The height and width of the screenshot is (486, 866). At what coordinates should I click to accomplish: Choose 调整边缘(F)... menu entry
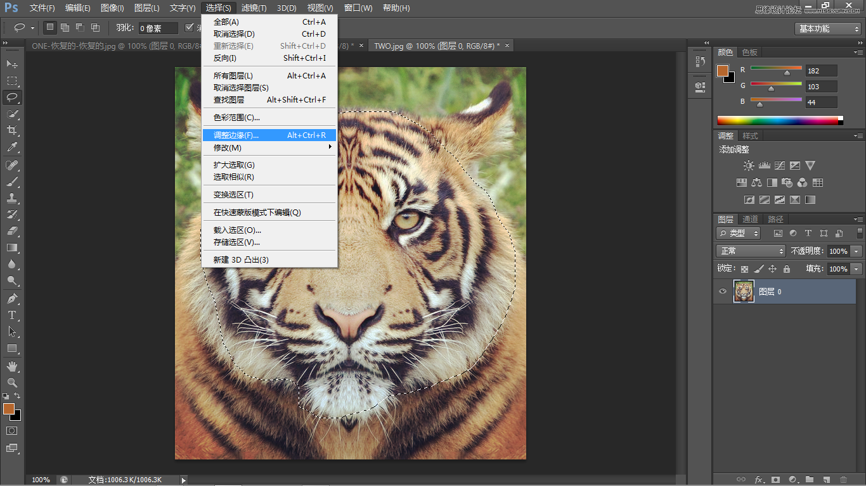click(269, 135)
